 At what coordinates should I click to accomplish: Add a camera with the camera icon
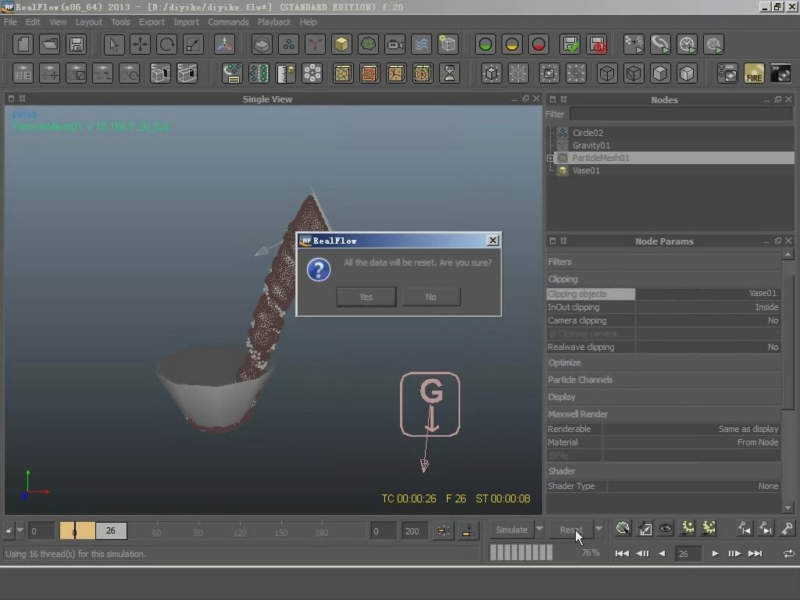[395, 45]
